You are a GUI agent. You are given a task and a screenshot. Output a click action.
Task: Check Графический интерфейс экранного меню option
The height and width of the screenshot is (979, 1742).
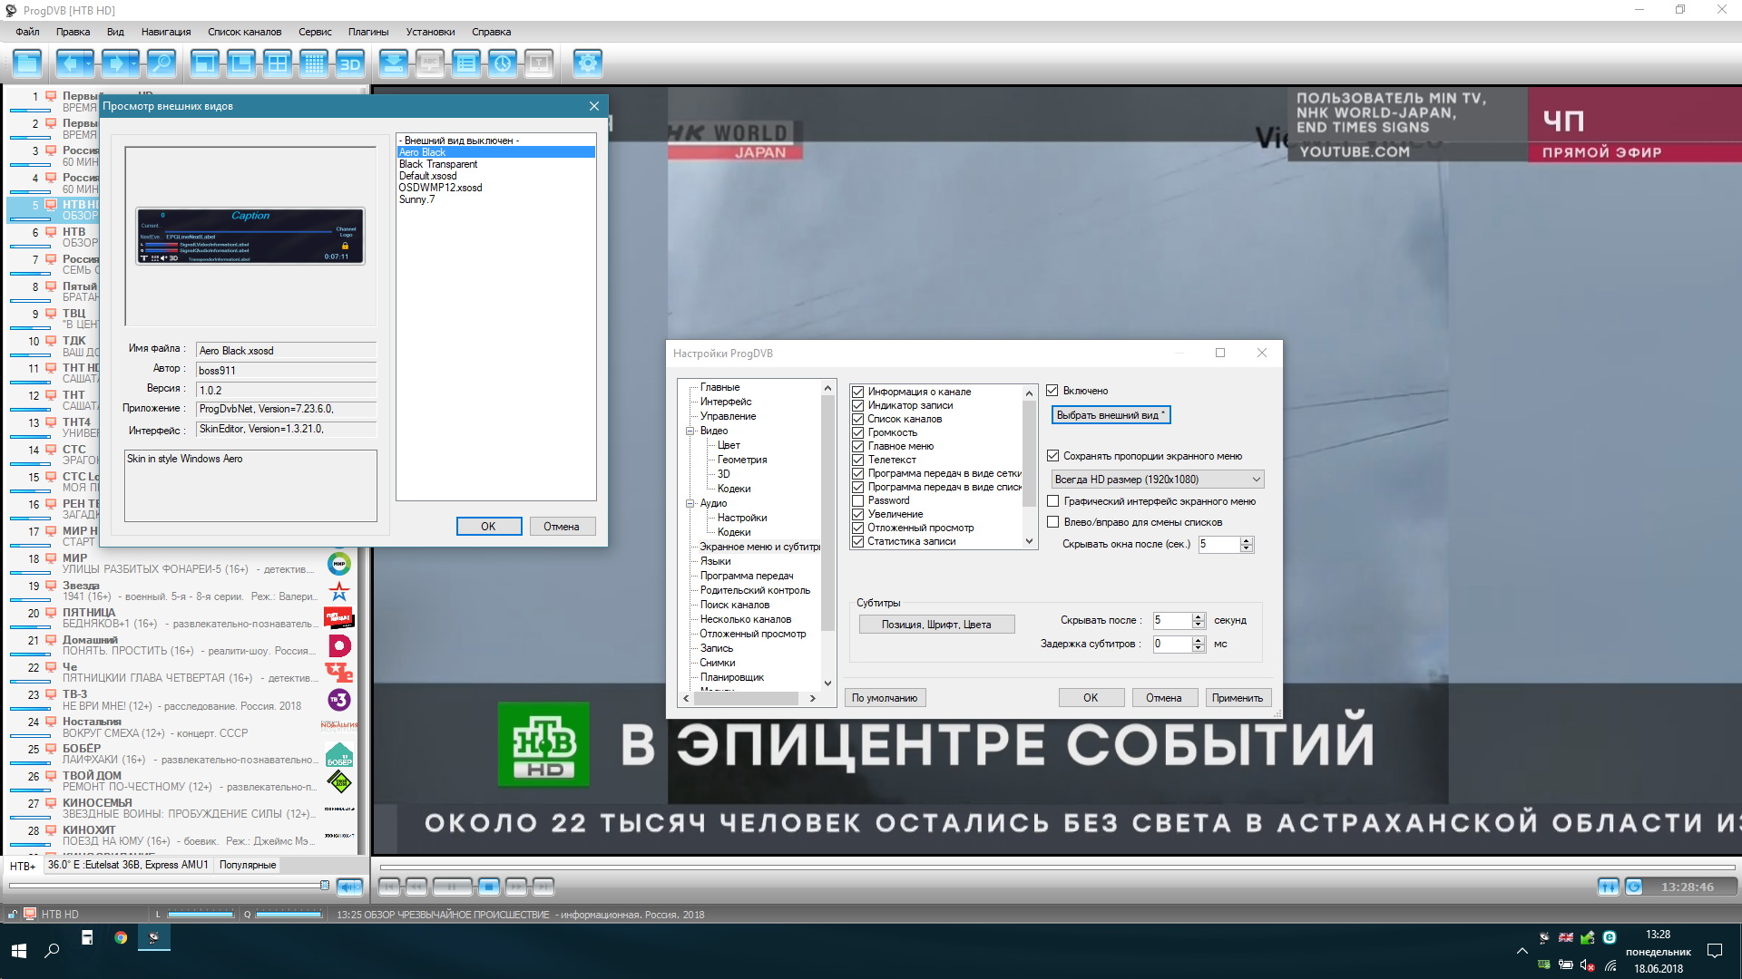pyautogui.click(x=1052, y=501)
